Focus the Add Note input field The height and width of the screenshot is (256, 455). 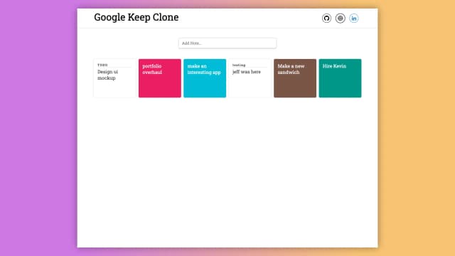[x=227, y=43]
